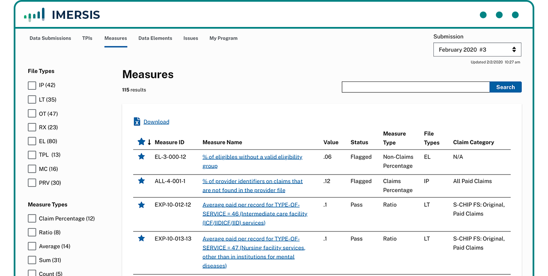Select the Ratio (8) measure type checkbox

coord(32,232)
